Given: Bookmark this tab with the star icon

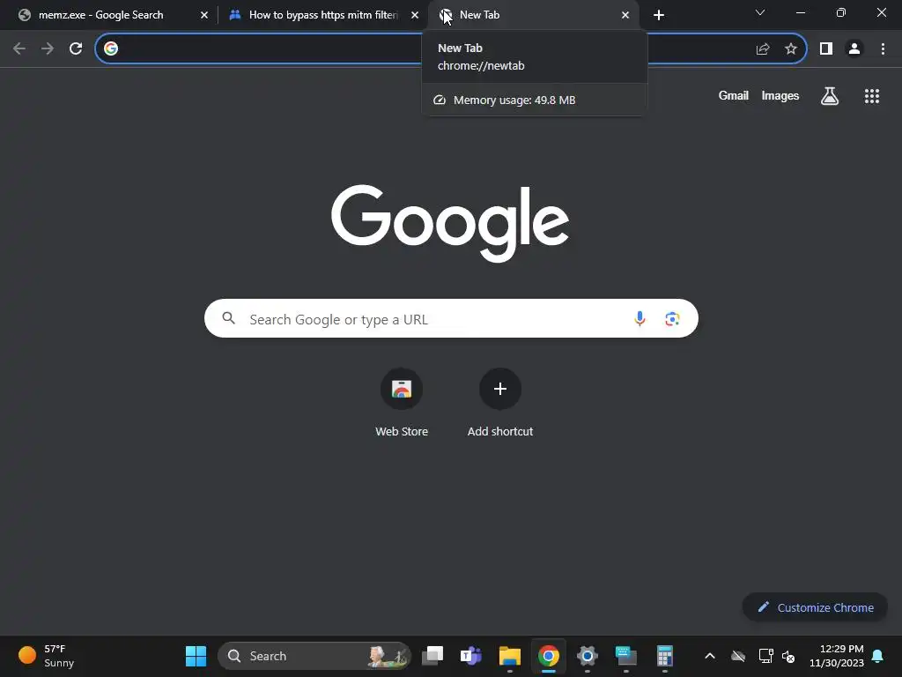Looking at the screenshot, I should click(791, 49).
